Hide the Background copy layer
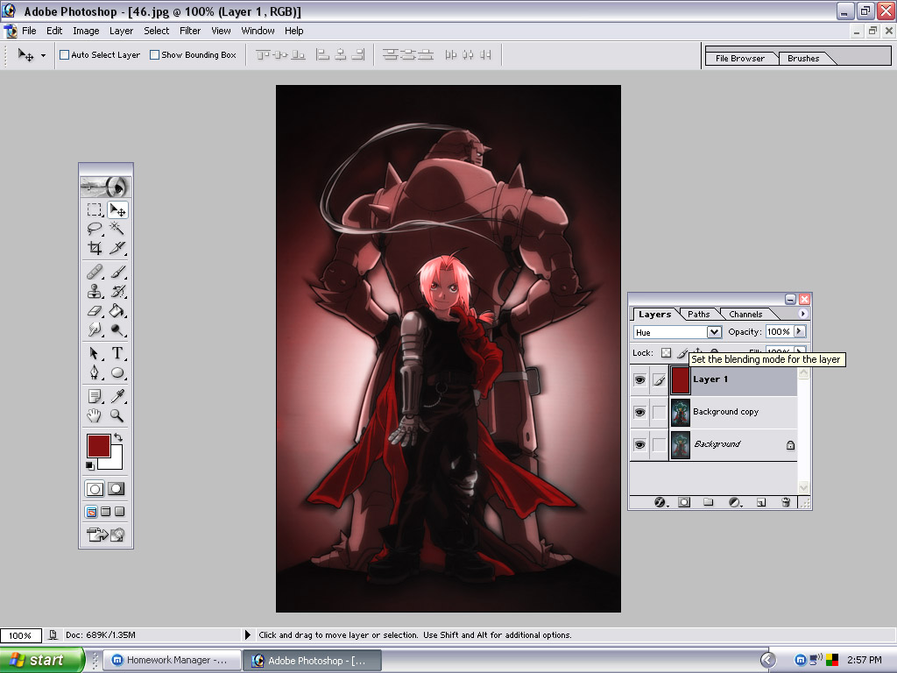The image size is (897, 673). [639, 412]
